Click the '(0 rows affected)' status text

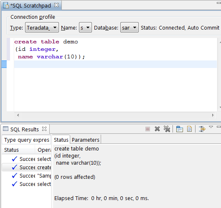75,177
